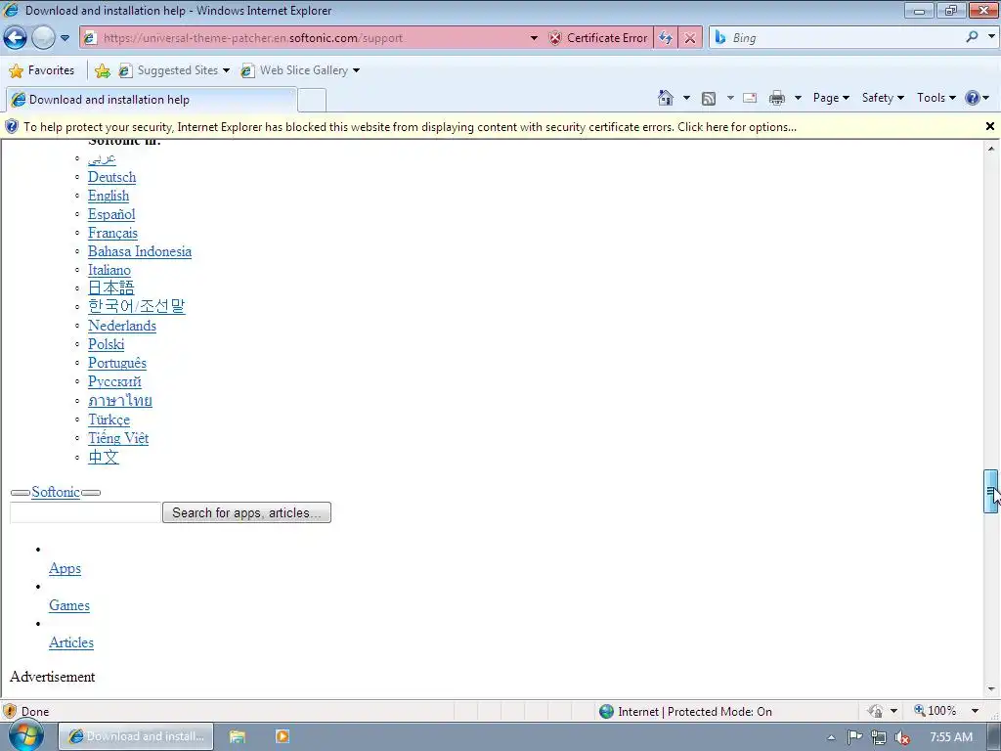Open the Español language link
Viewport: 1001px width, 751px height.
111,214
